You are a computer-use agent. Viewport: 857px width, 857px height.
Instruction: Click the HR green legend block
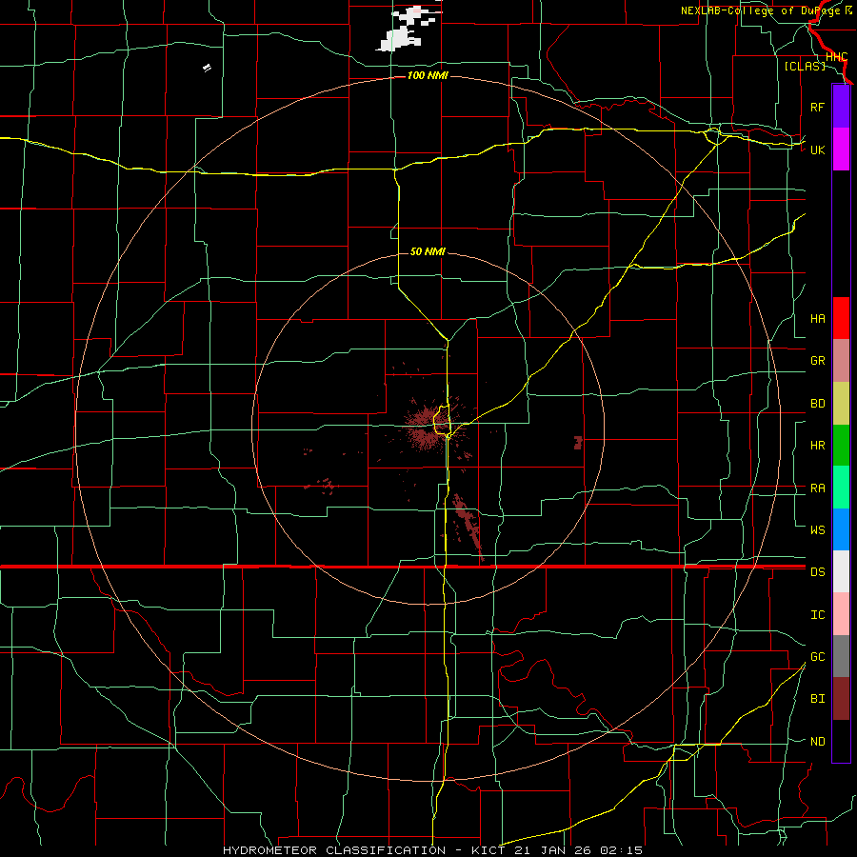[841, 446]
